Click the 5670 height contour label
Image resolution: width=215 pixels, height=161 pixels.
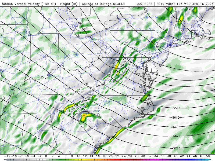[177, 136]
